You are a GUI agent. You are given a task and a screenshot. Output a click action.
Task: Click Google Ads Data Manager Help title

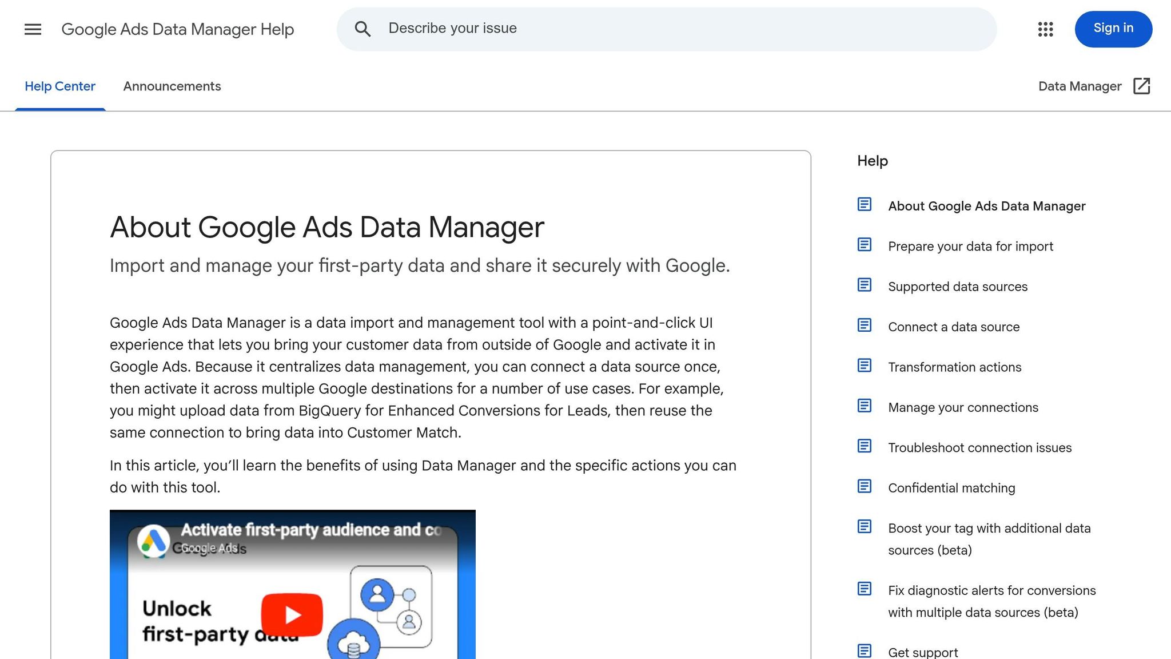pyautogui.click(x=178, y=29)
